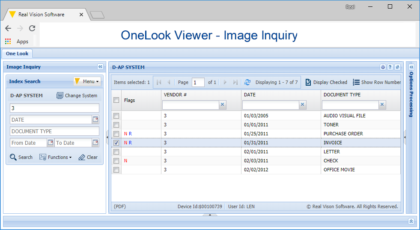
Task: Check the OFFICE MOVIE row checkbox
Action: pyautogui.click(x=116, y=170)
